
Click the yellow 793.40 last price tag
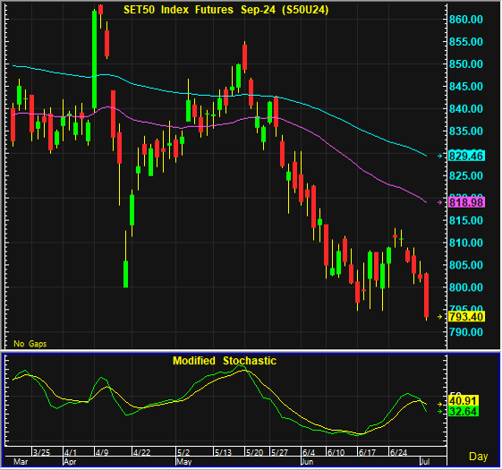click(x=466, y=317)
